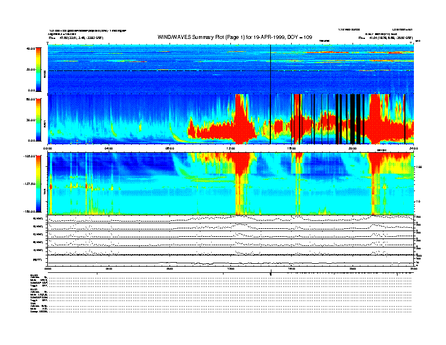Viewport: 446px width, 345px height.
Task: Click the RAD1 vertical axis label
Action: click(44, 123)
